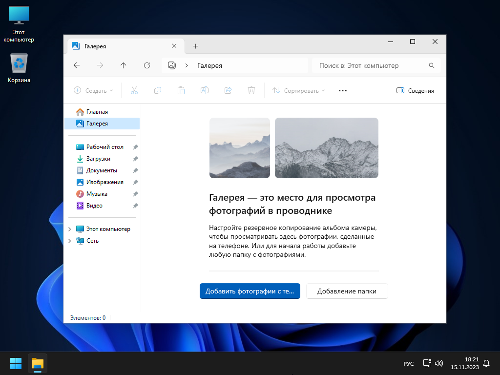Click the Share icon in toolbar

(x=228, y=90)
